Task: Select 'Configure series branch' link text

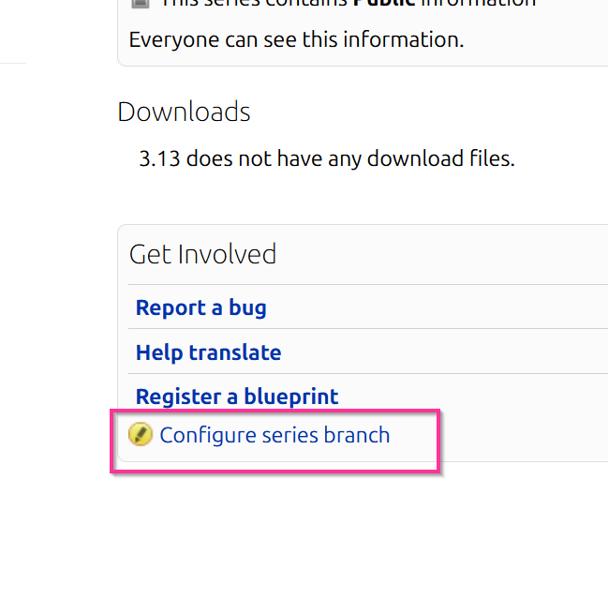Action: pos(274,435)
